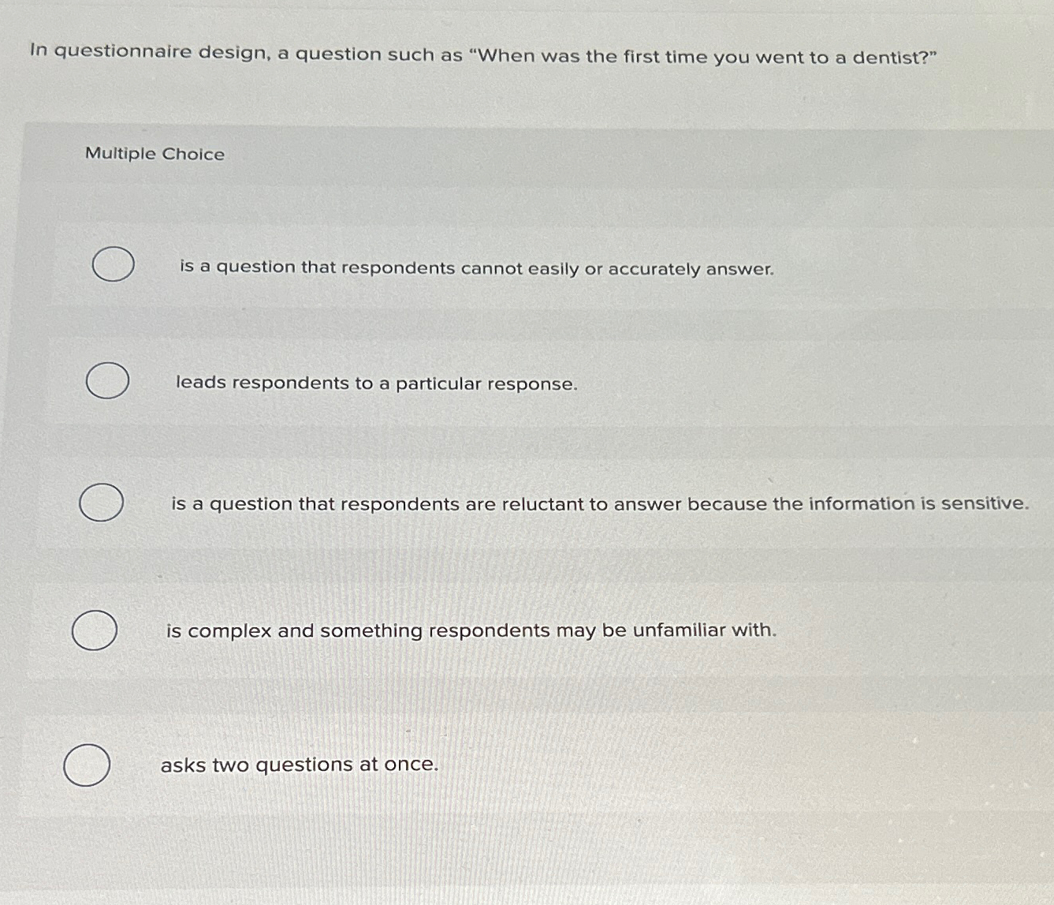Click the answer text 'leads respondents to a particular response'
Viewport: 1054px width, 905px height.
pos(377,383)
